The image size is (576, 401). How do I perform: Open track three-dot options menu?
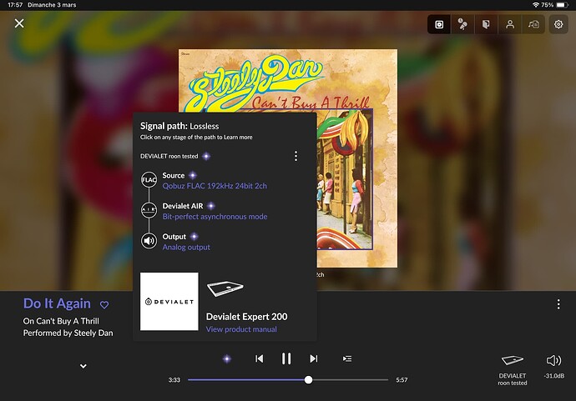coord(558,304)
